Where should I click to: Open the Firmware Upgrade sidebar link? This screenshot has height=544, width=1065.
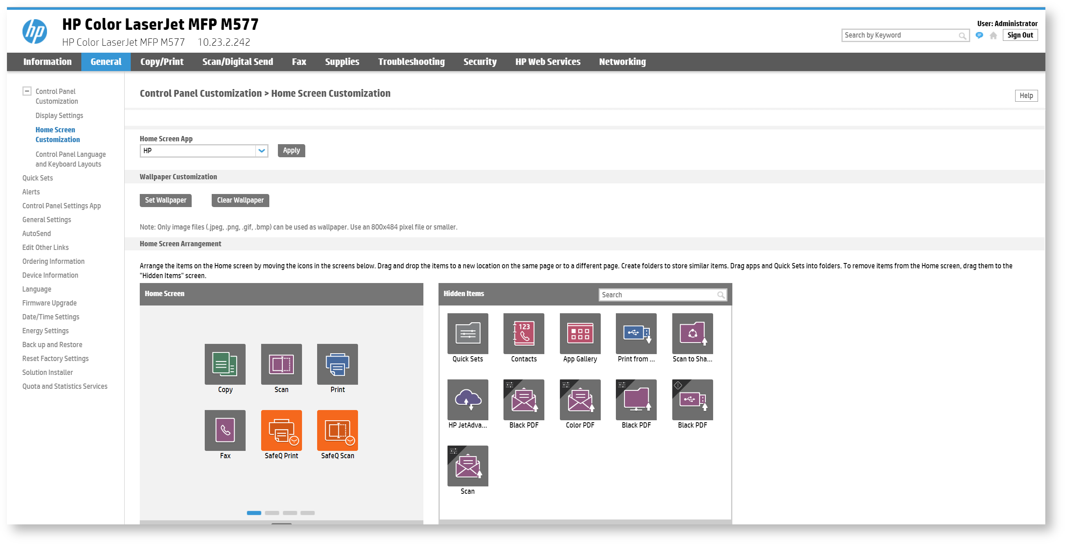(49, 303)
